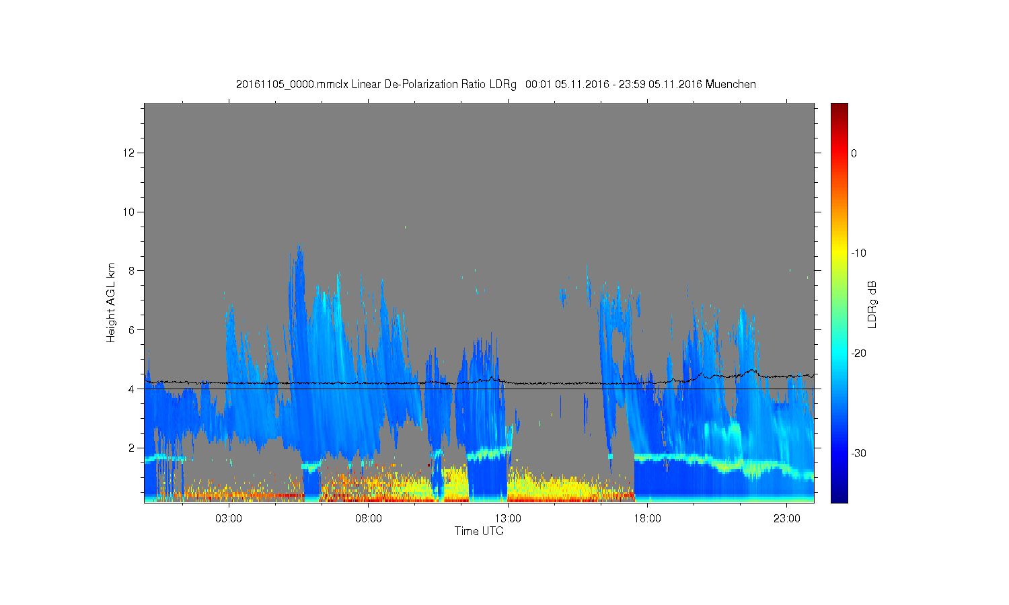The image size is (1009, 605).
Task: Click the colorbar value 0
Action: point(854,153)
